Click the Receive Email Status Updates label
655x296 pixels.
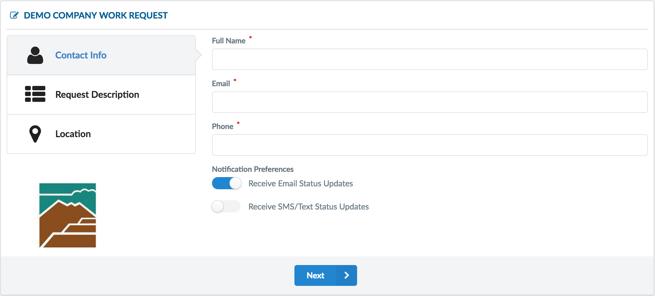tap(301, 183)
